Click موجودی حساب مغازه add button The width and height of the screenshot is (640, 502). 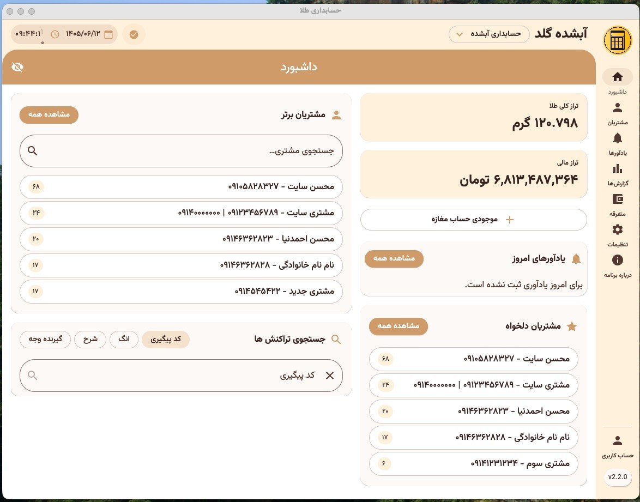[474, 220]
